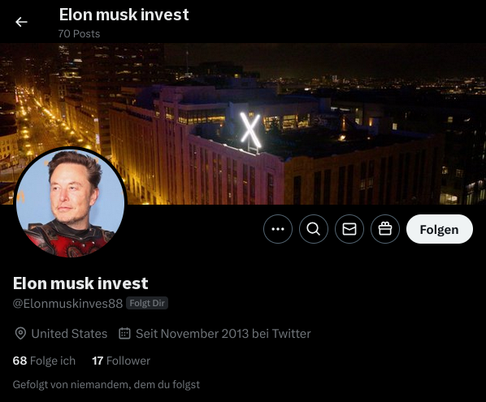This screenshot has width=486, height=402.
Task: Click the 70 Posts count in header
Action: 79,33
